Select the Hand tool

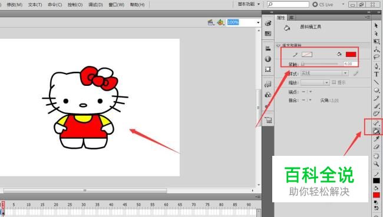tap(377, 156)
